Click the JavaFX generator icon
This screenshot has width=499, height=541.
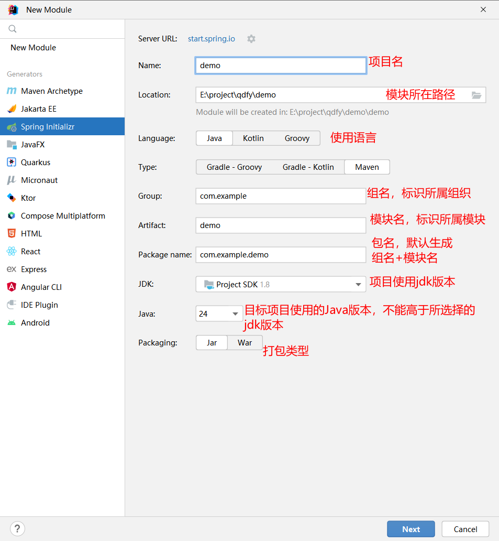tap(12, 145)
